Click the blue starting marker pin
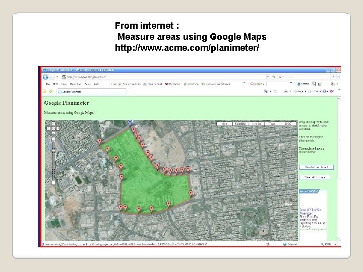This screenshot has height=272, width=363. pos(130,123)
